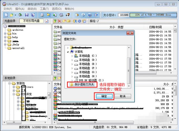Click the 路径 path input field

point(137,21)
